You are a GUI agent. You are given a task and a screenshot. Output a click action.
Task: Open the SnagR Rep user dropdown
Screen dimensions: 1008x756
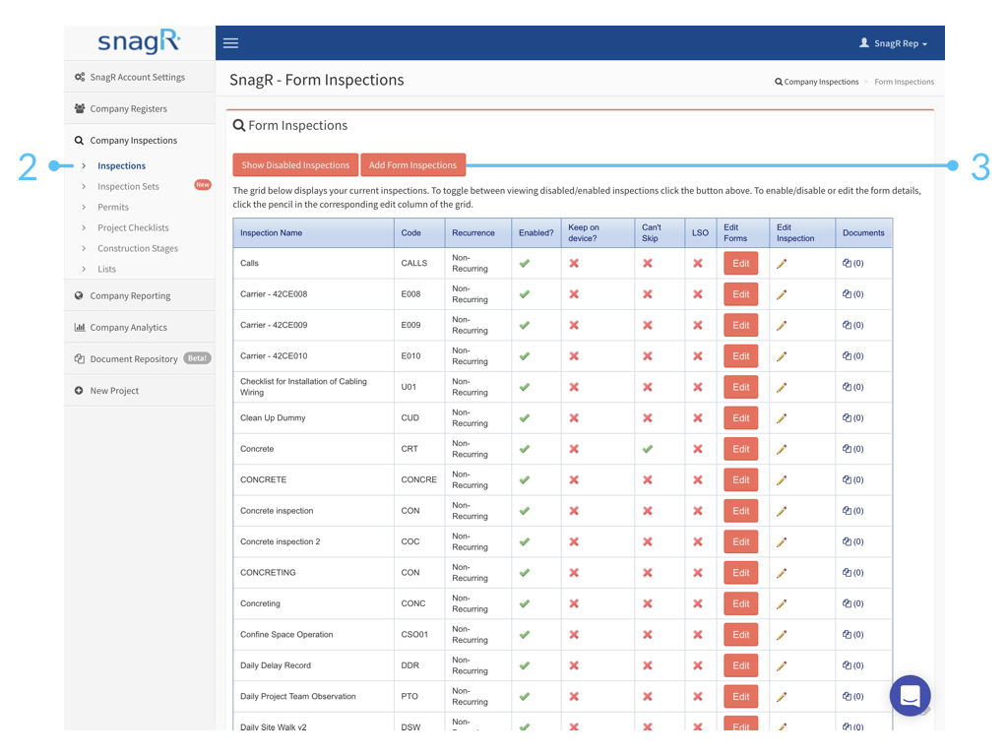pyautogui.click(x=894, y=43)
